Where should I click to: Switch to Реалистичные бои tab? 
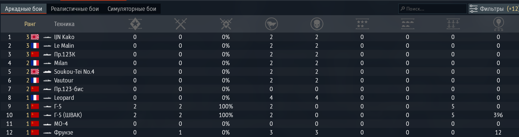(75, 9)
